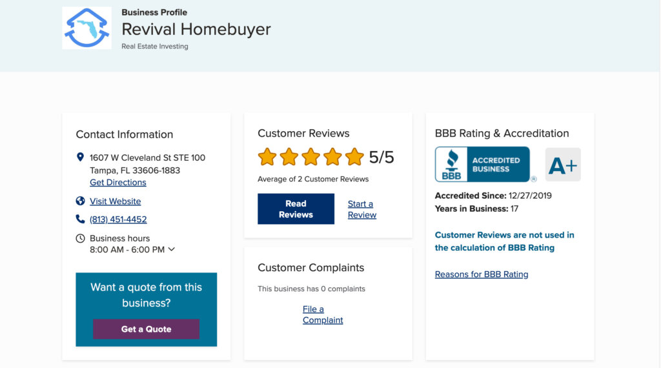Click the map pin location icon
661x368 pixels.
(x=80, y=158)
